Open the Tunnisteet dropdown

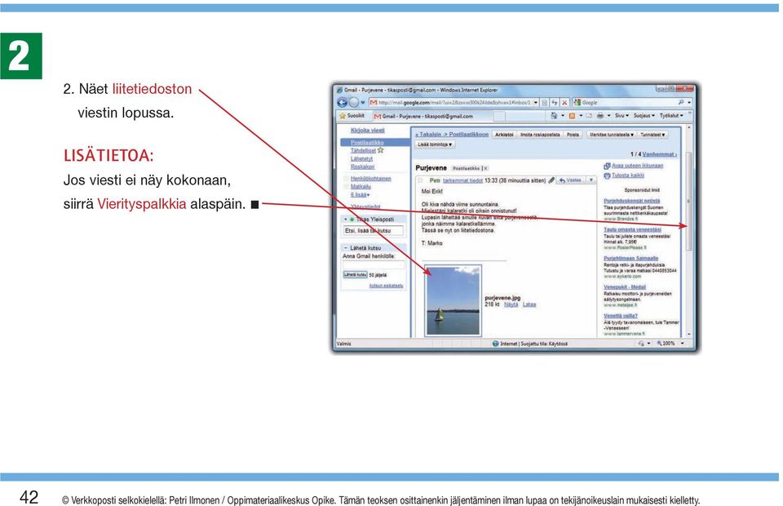pyautogui.click(x=652, y=135)
